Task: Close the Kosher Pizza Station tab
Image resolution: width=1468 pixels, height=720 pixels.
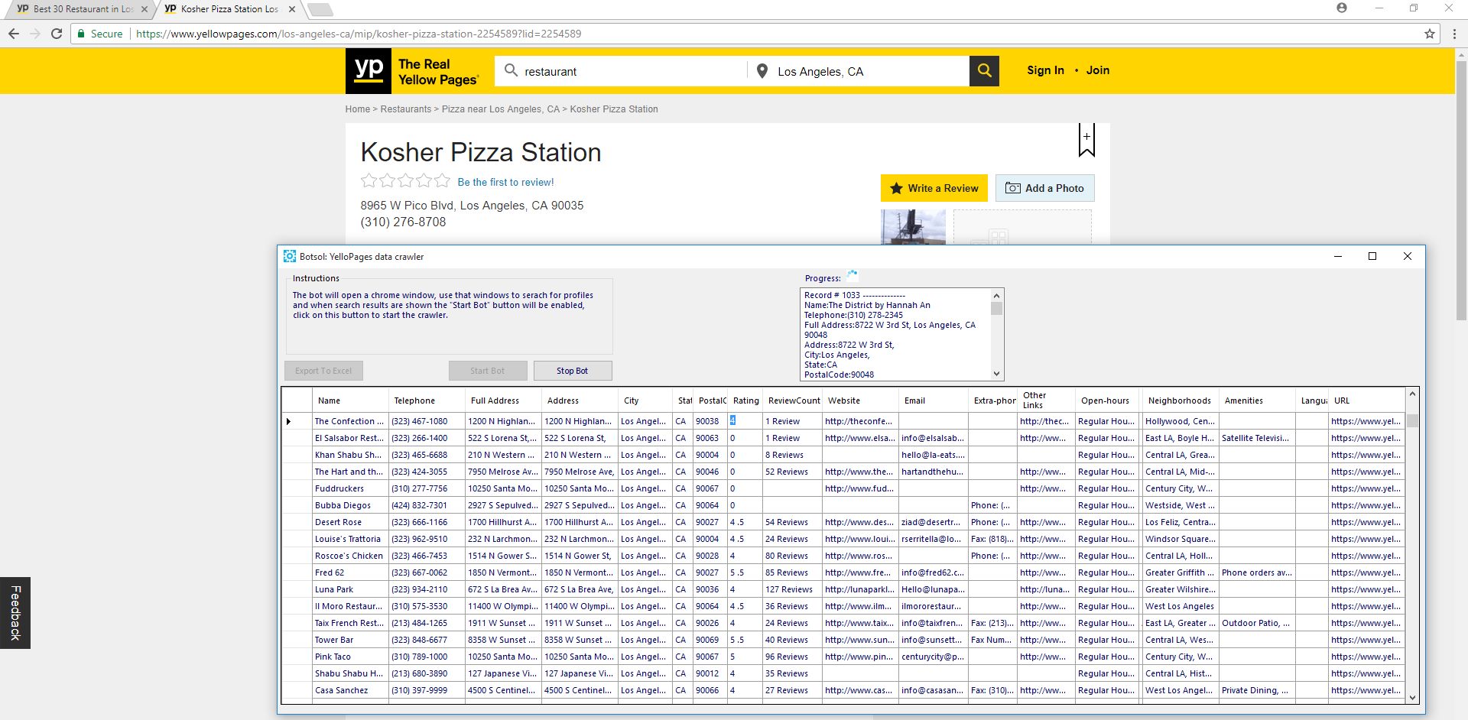Action: [292, 9]
